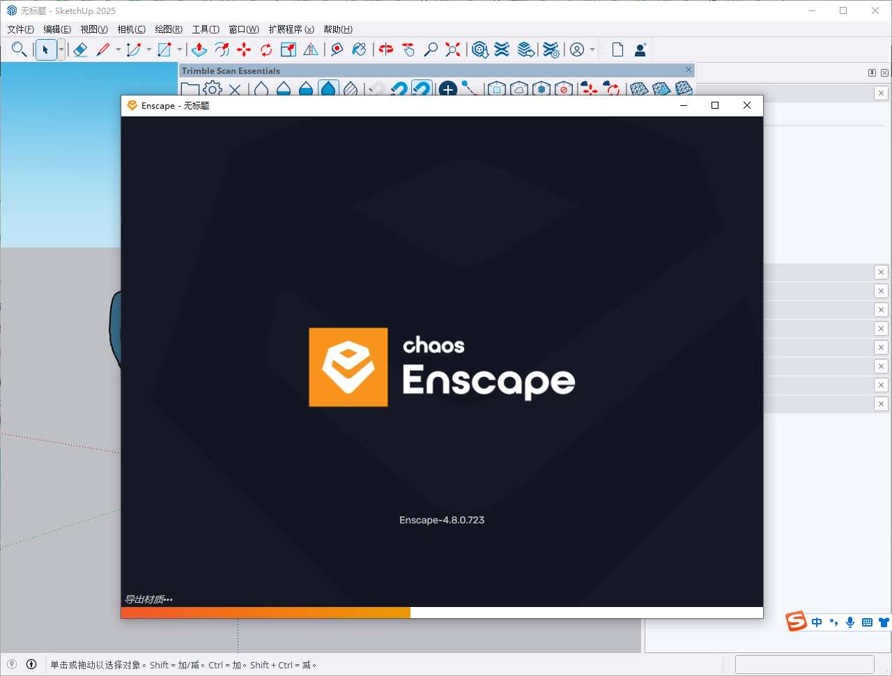This screenshot has width=892, height=676.
Task: Click the Sogou keyboard layout icon
Action: [x=866, y=622]
